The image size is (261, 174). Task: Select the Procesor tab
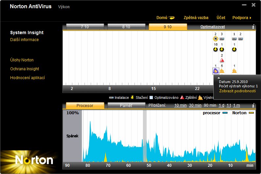[85, 105]
